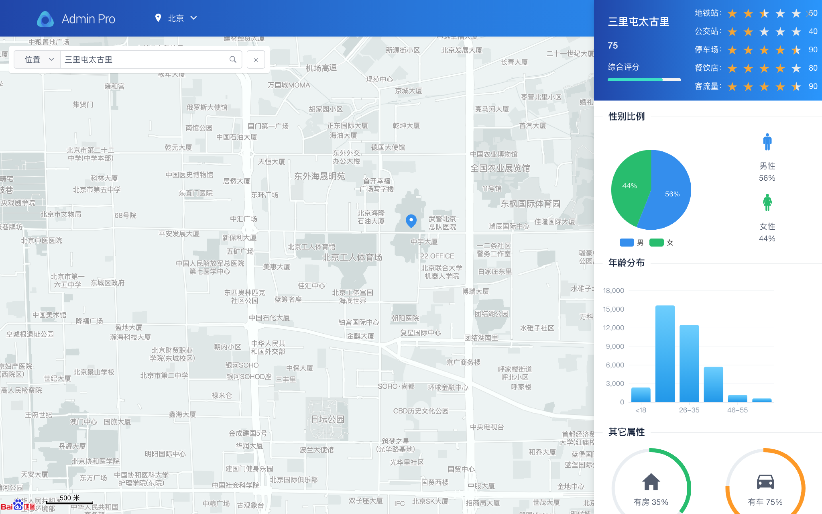The width and height of the screenshot is (822, 514).
Task: Close the 三里屯太古里 detail panel
Action: click(x=808, y=14)
